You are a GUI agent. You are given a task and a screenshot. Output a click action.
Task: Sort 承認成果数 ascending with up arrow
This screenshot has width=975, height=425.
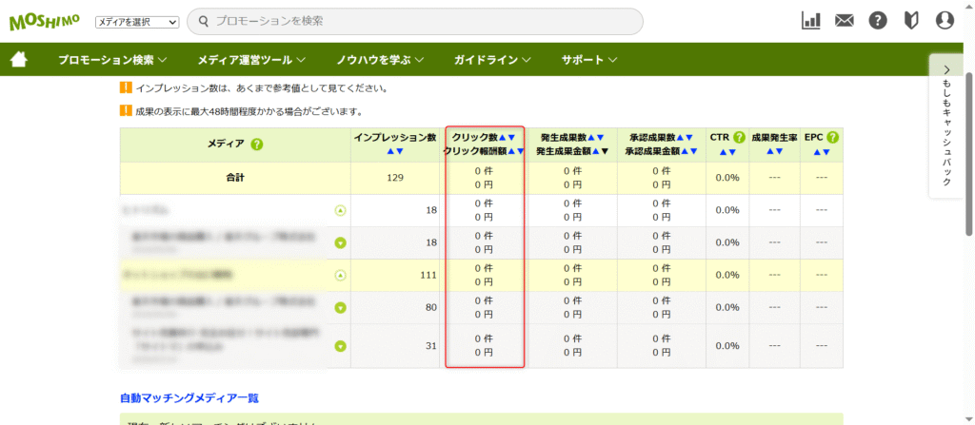[680, 137]
